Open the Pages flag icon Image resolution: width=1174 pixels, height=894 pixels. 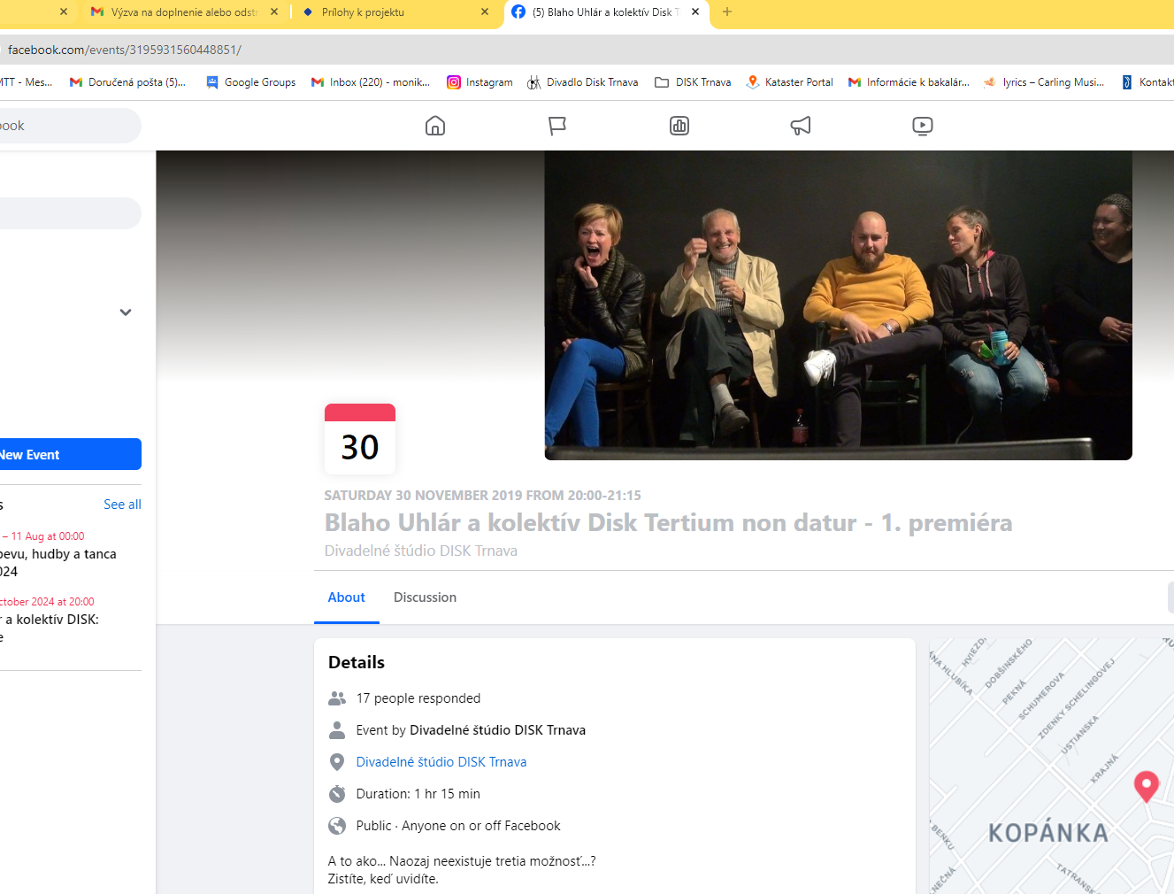557,126
